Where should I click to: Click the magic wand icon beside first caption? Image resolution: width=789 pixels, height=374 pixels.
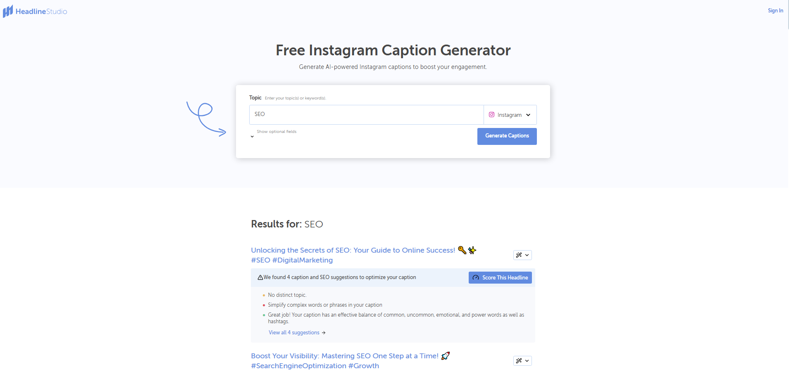520,255
